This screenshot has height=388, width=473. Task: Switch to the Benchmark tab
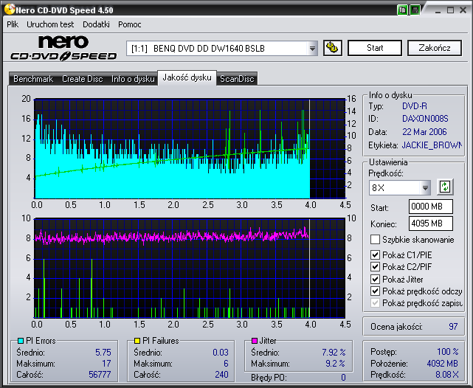33,79
